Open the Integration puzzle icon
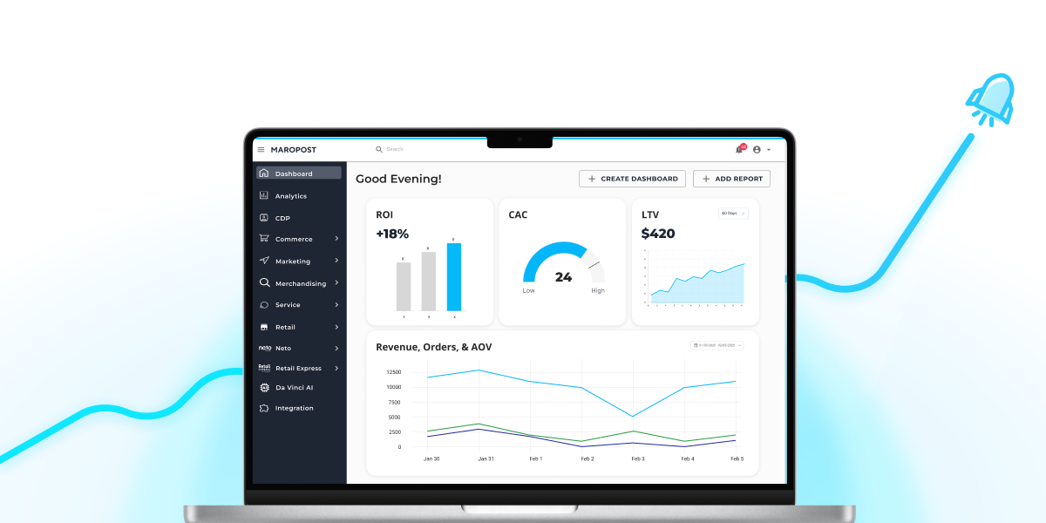 (264, 408)
